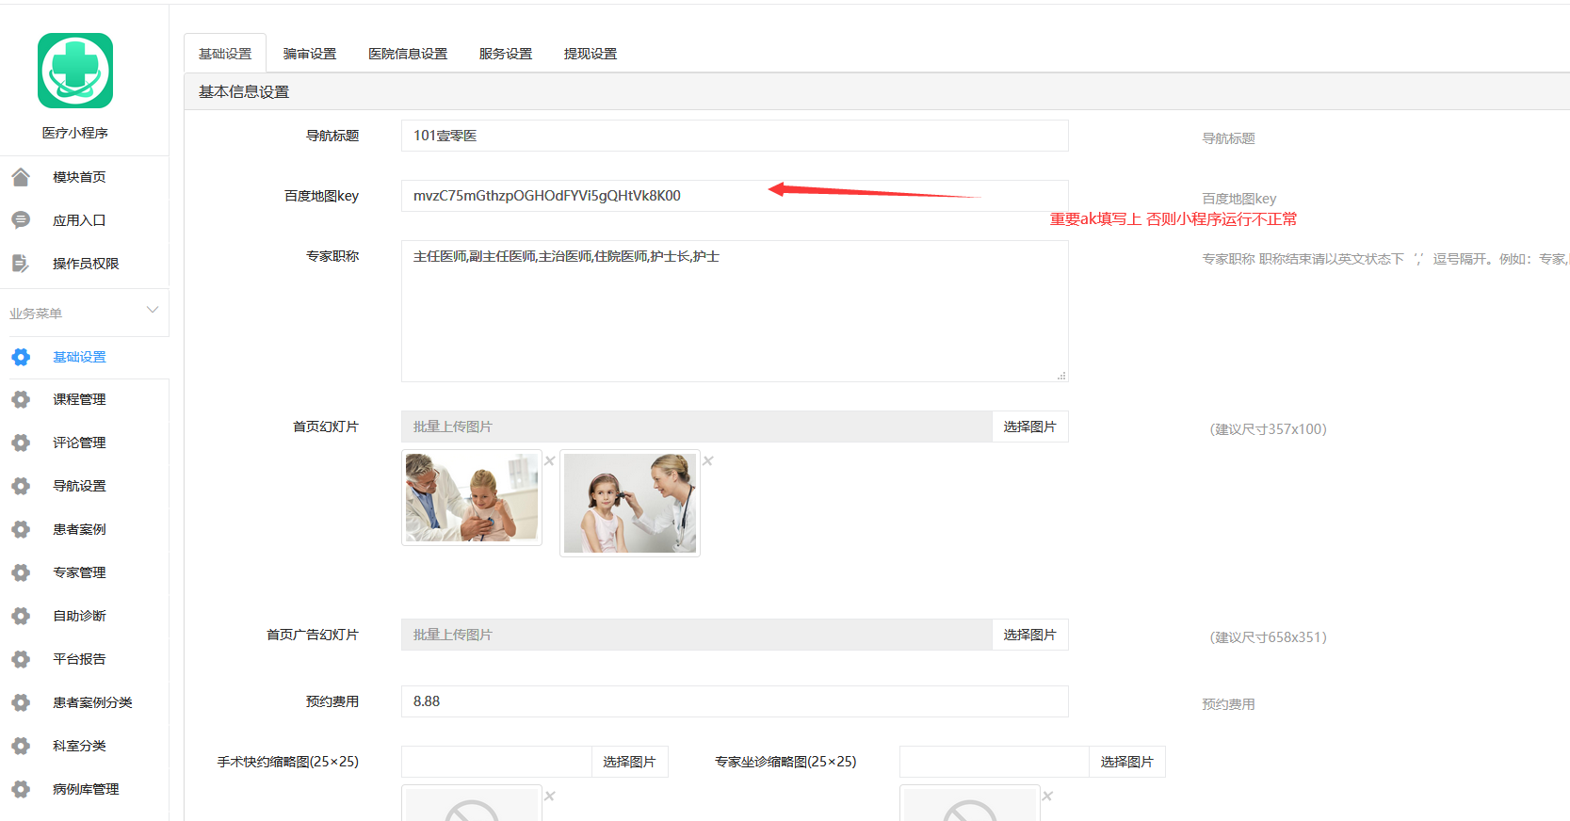
Task: Open 评论管理 menu item
Action: coord(79,443)
